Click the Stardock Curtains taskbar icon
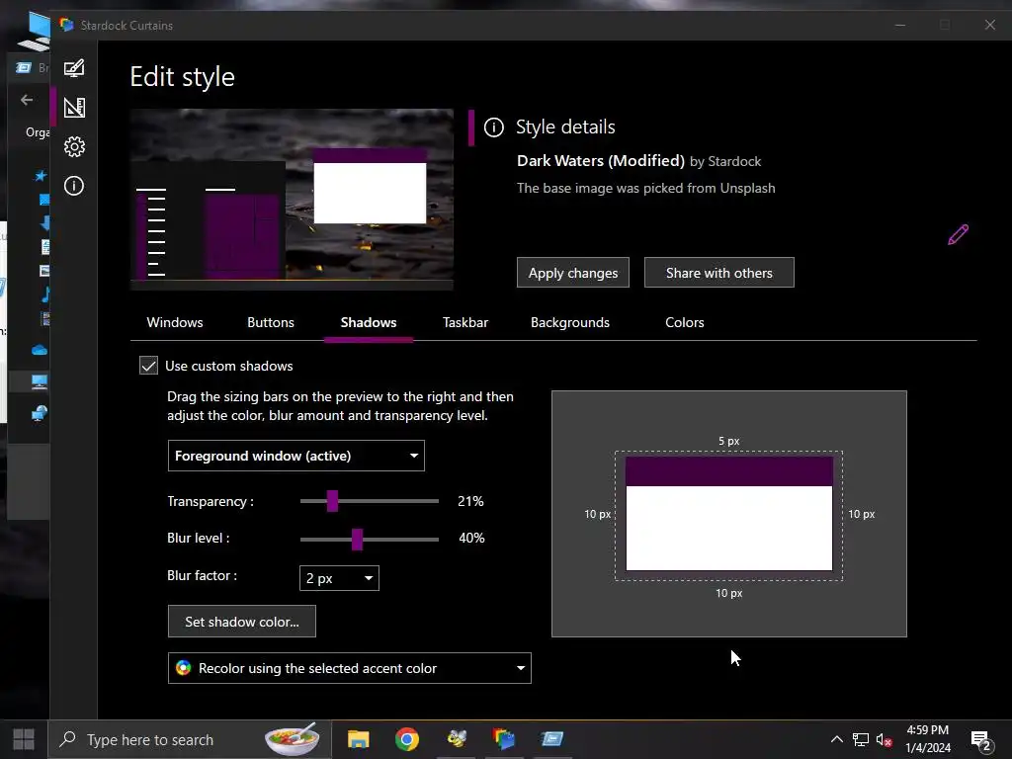The width and height of the screenshot is (1012, 759). point(503,738)
